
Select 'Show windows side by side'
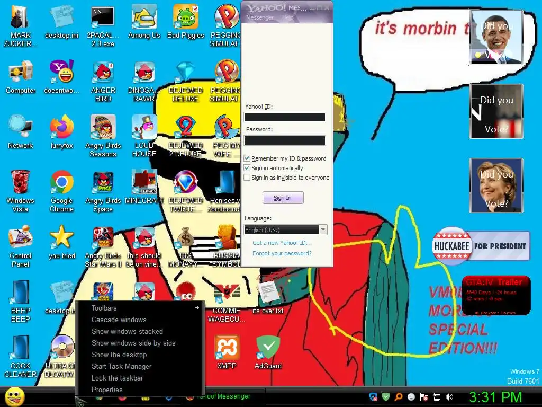140,343
